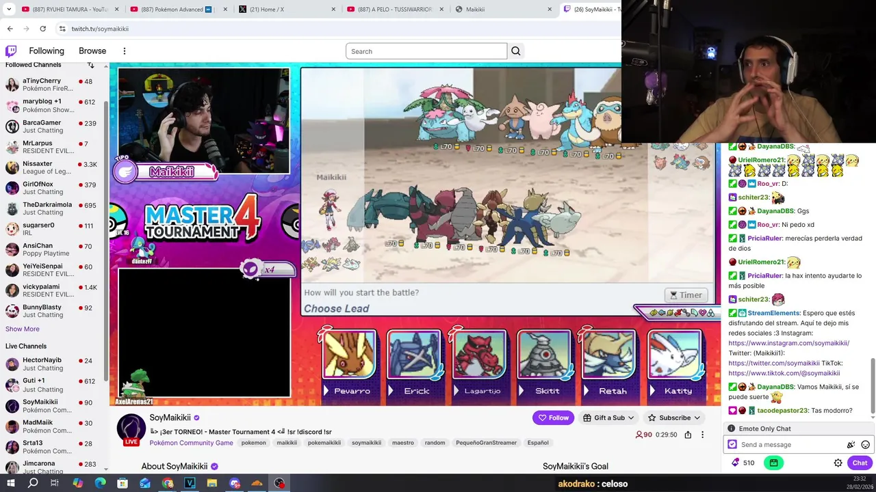Click the chat scrollbar
Image resolution: width=876 pixels, height=492 pixels.
(873, 386)
